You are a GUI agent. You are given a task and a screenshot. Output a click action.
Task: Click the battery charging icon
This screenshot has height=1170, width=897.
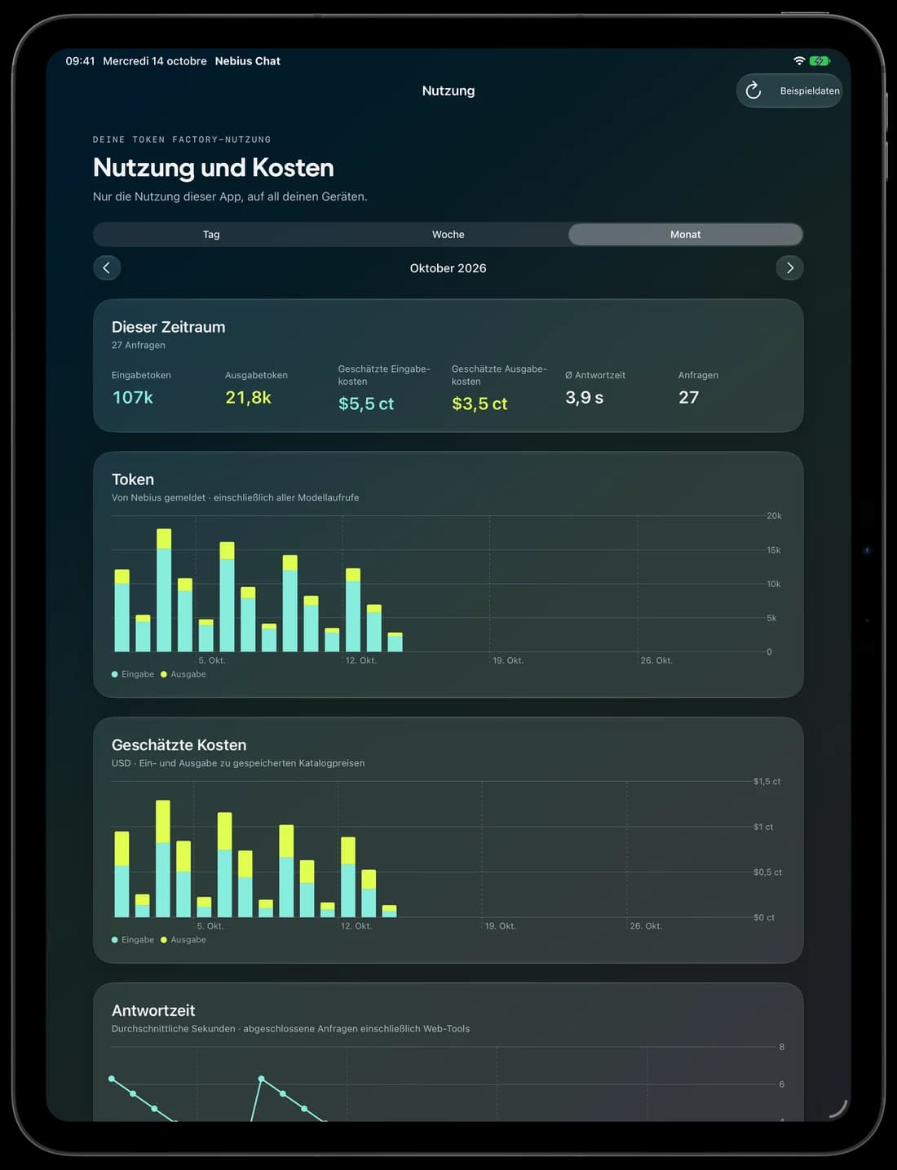click(x=820, y=61)
